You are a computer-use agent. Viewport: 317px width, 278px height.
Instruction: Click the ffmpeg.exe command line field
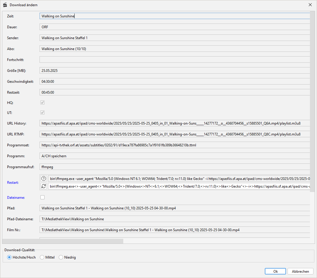179,178
